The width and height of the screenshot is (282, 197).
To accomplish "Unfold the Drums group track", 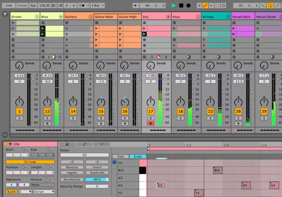I will coord(37,17).
